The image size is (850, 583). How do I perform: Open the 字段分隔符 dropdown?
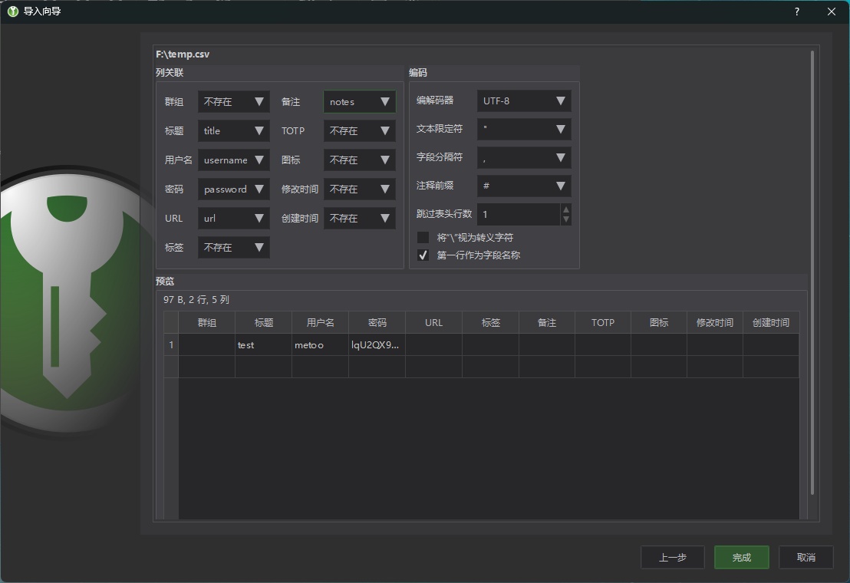tap(524, 157)
